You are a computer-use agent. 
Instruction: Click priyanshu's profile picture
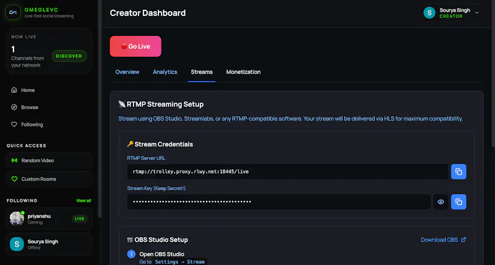pyautogui.click(x=17, y=219)
